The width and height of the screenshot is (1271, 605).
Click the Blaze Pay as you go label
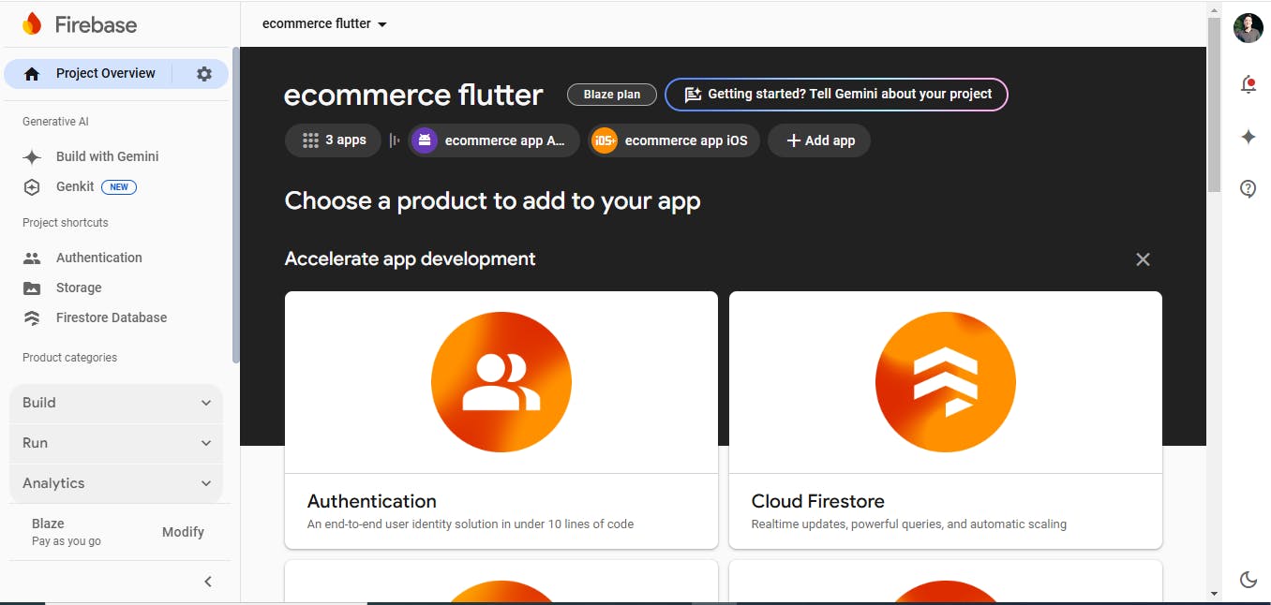click(67, 532)
